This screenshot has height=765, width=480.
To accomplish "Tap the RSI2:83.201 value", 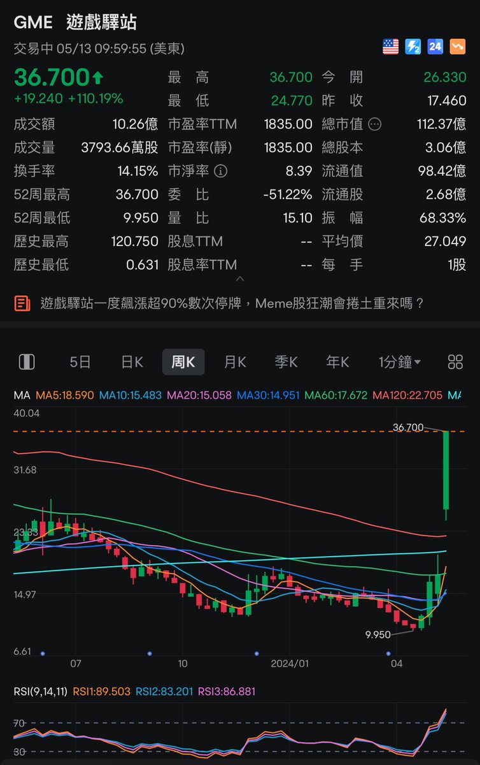I will coord(165,691).
